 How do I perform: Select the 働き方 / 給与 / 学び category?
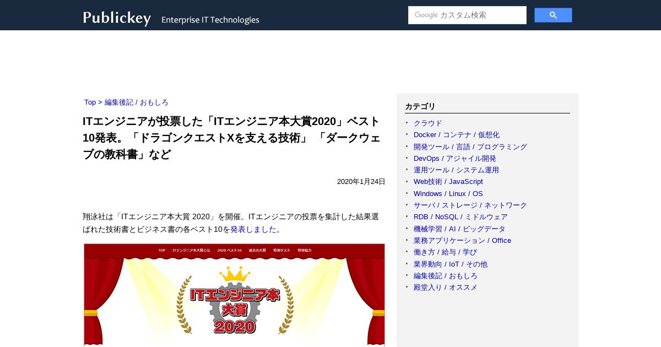[445, 252]
